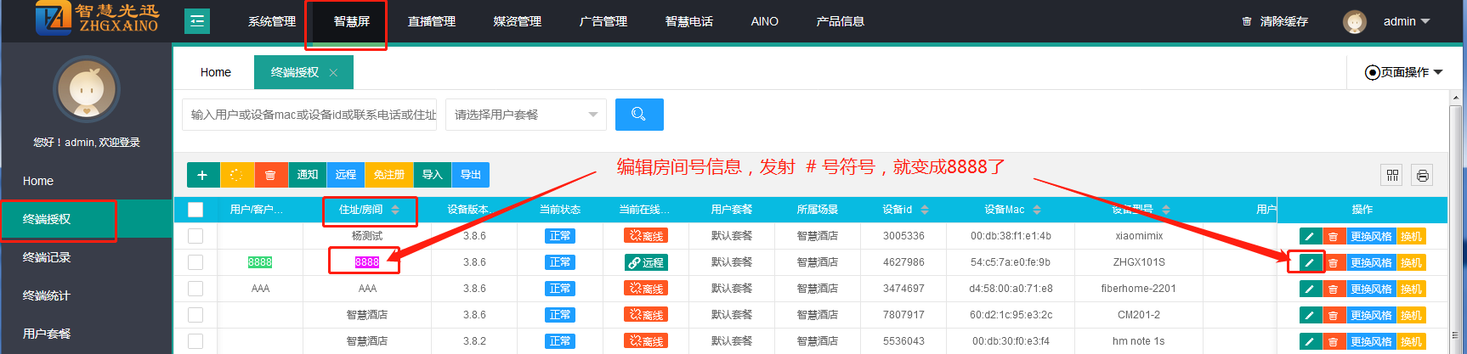Check the box for the AAA row
Screen dimensions: 1467x354
tap(195, 289)
